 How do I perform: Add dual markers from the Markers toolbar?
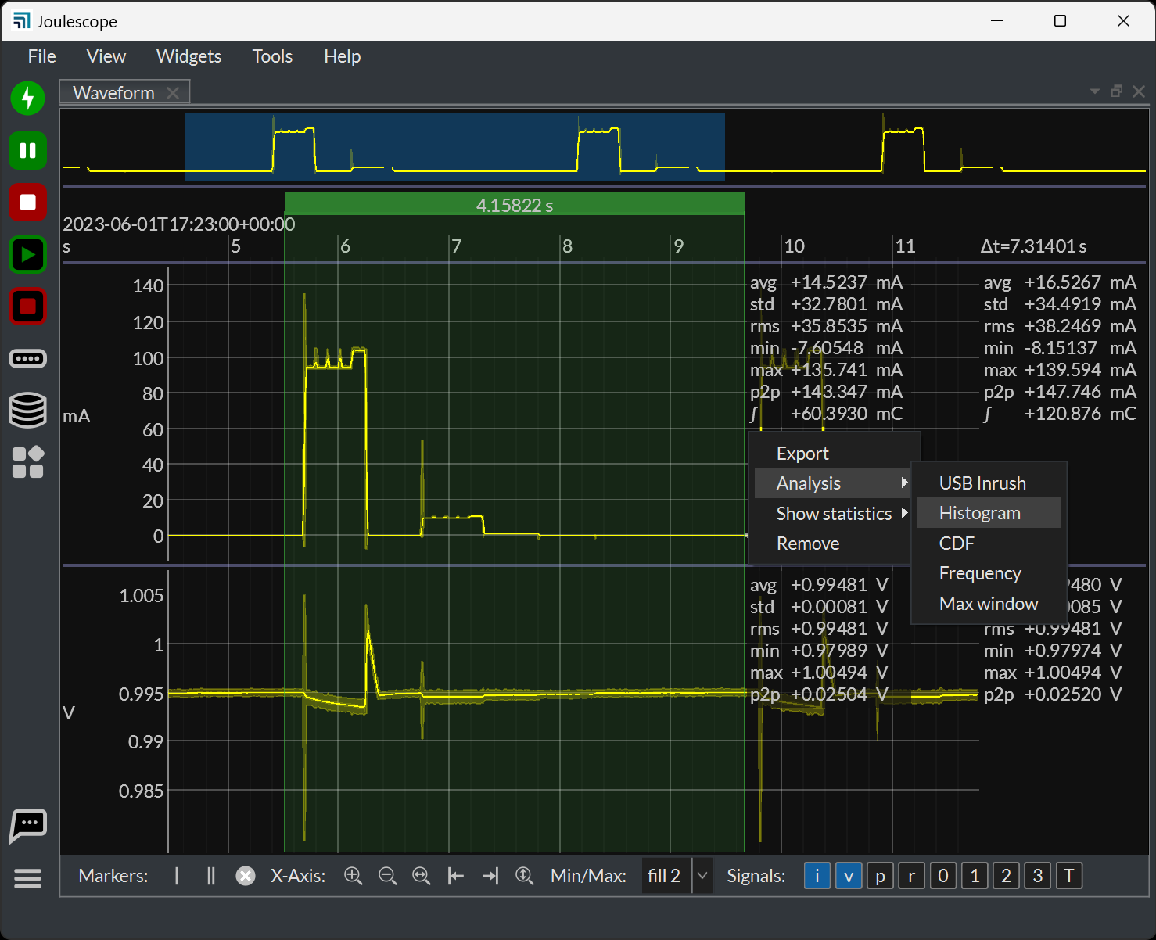(x=210, y=876)
